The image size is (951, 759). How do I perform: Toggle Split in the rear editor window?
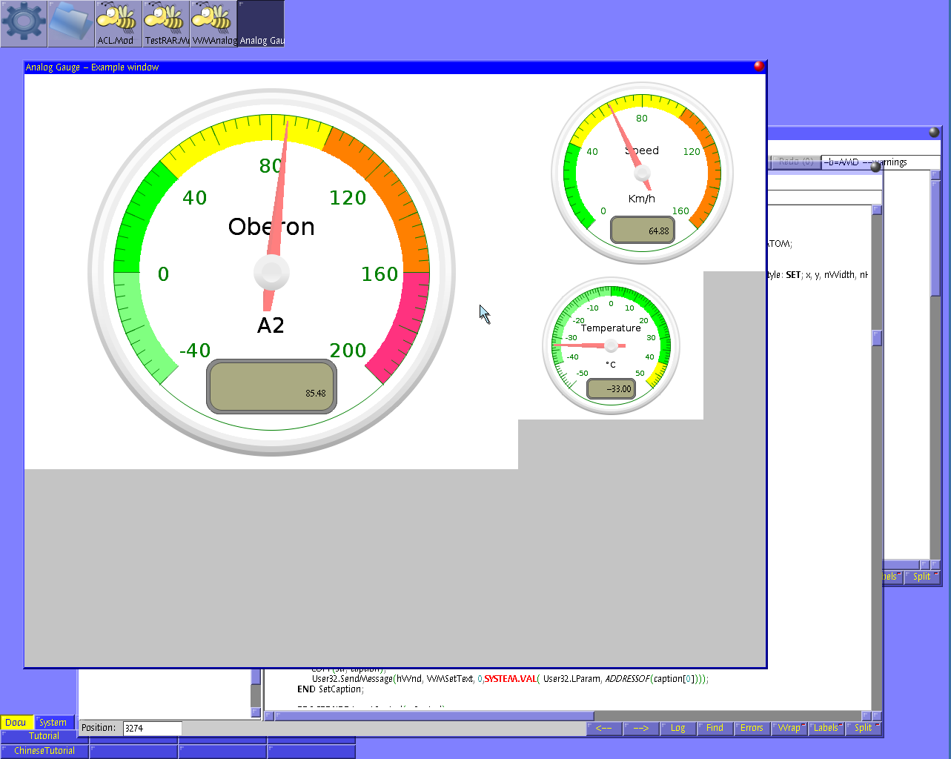(922, 577)
